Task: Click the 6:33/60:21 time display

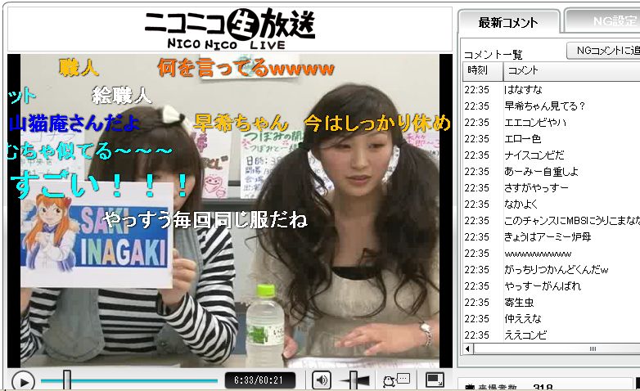Action: pyautogui.click(x=259, y=380)
